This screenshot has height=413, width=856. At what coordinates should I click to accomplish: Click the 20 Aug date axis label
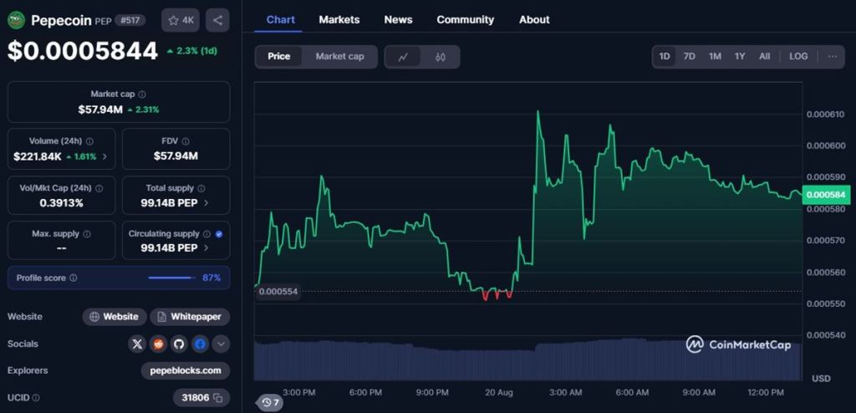click(x=499, y=392)
